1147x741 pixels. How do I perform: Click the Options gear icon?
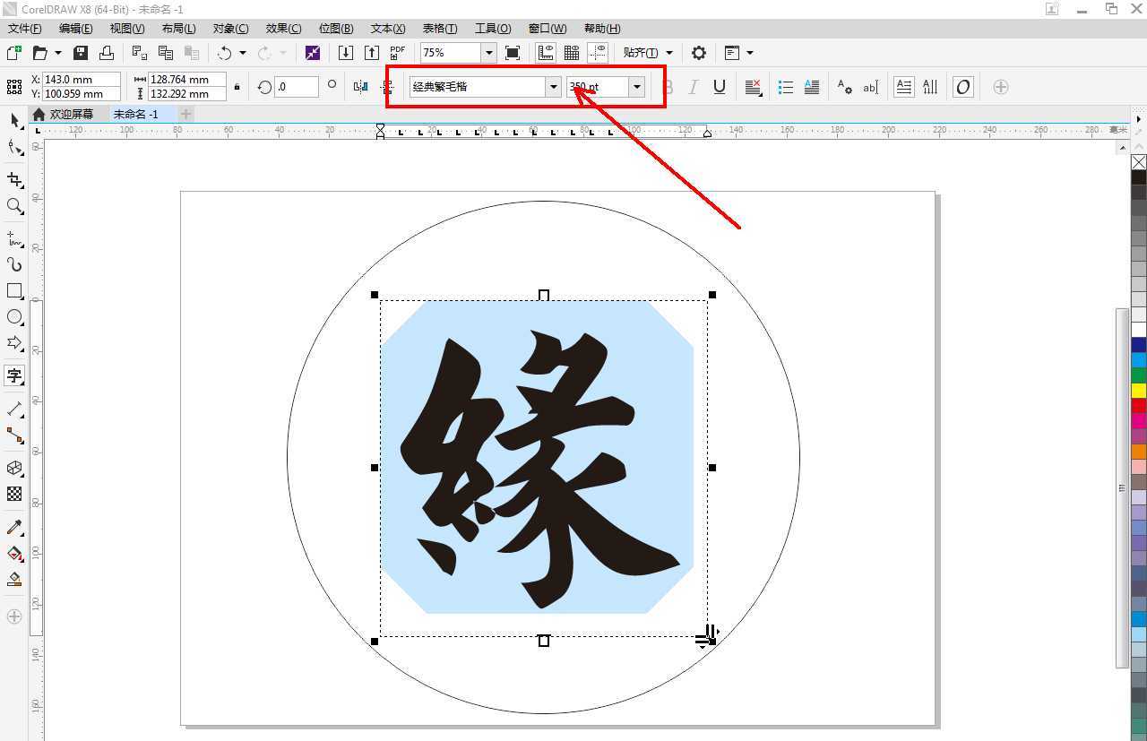[698, 52]
